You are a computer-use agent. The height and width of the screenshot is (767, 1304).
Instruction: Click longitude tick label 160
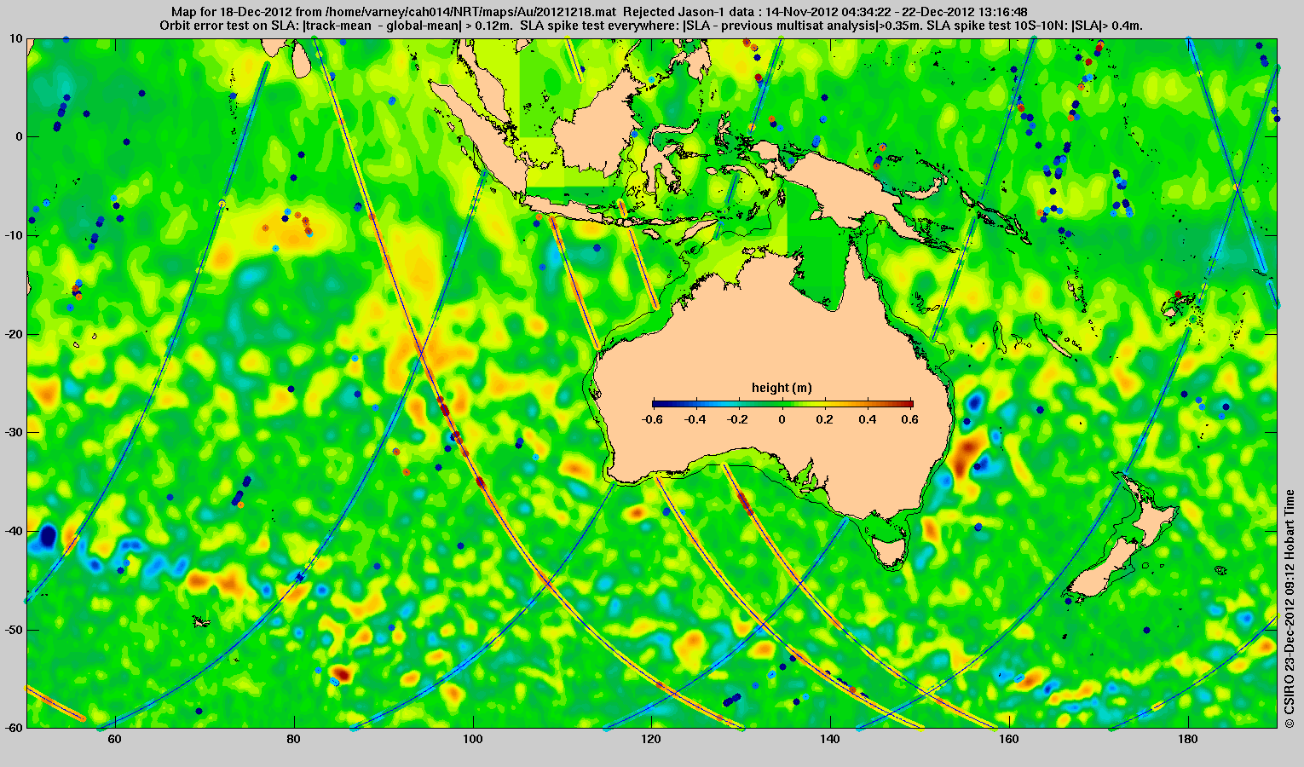pos(1009,739)
